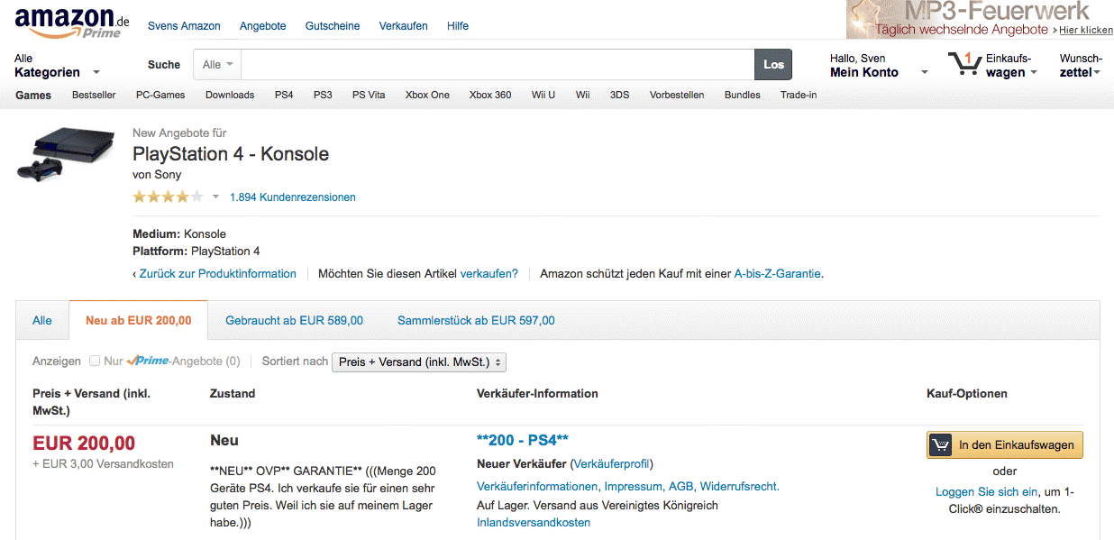
Task: Click the Los search button
Action: (x=773, y=65)
